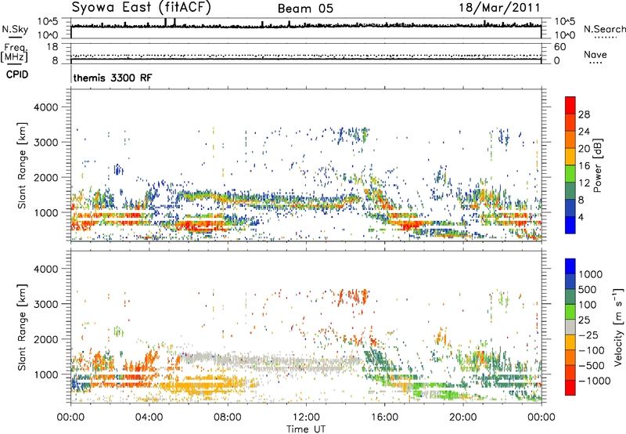Click the '08:00' time tick label

pos(228,418)
